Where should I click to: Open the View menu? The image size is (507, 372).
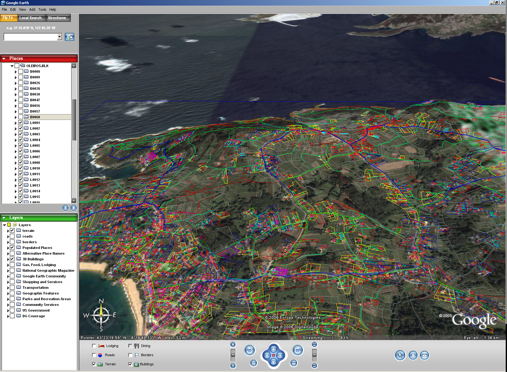[22, 9]
